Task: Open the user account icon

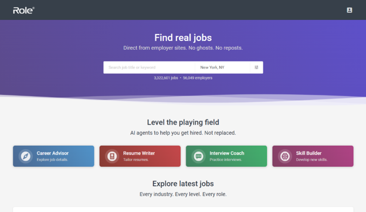Action: pyautogui.click(x=349, y=10)
